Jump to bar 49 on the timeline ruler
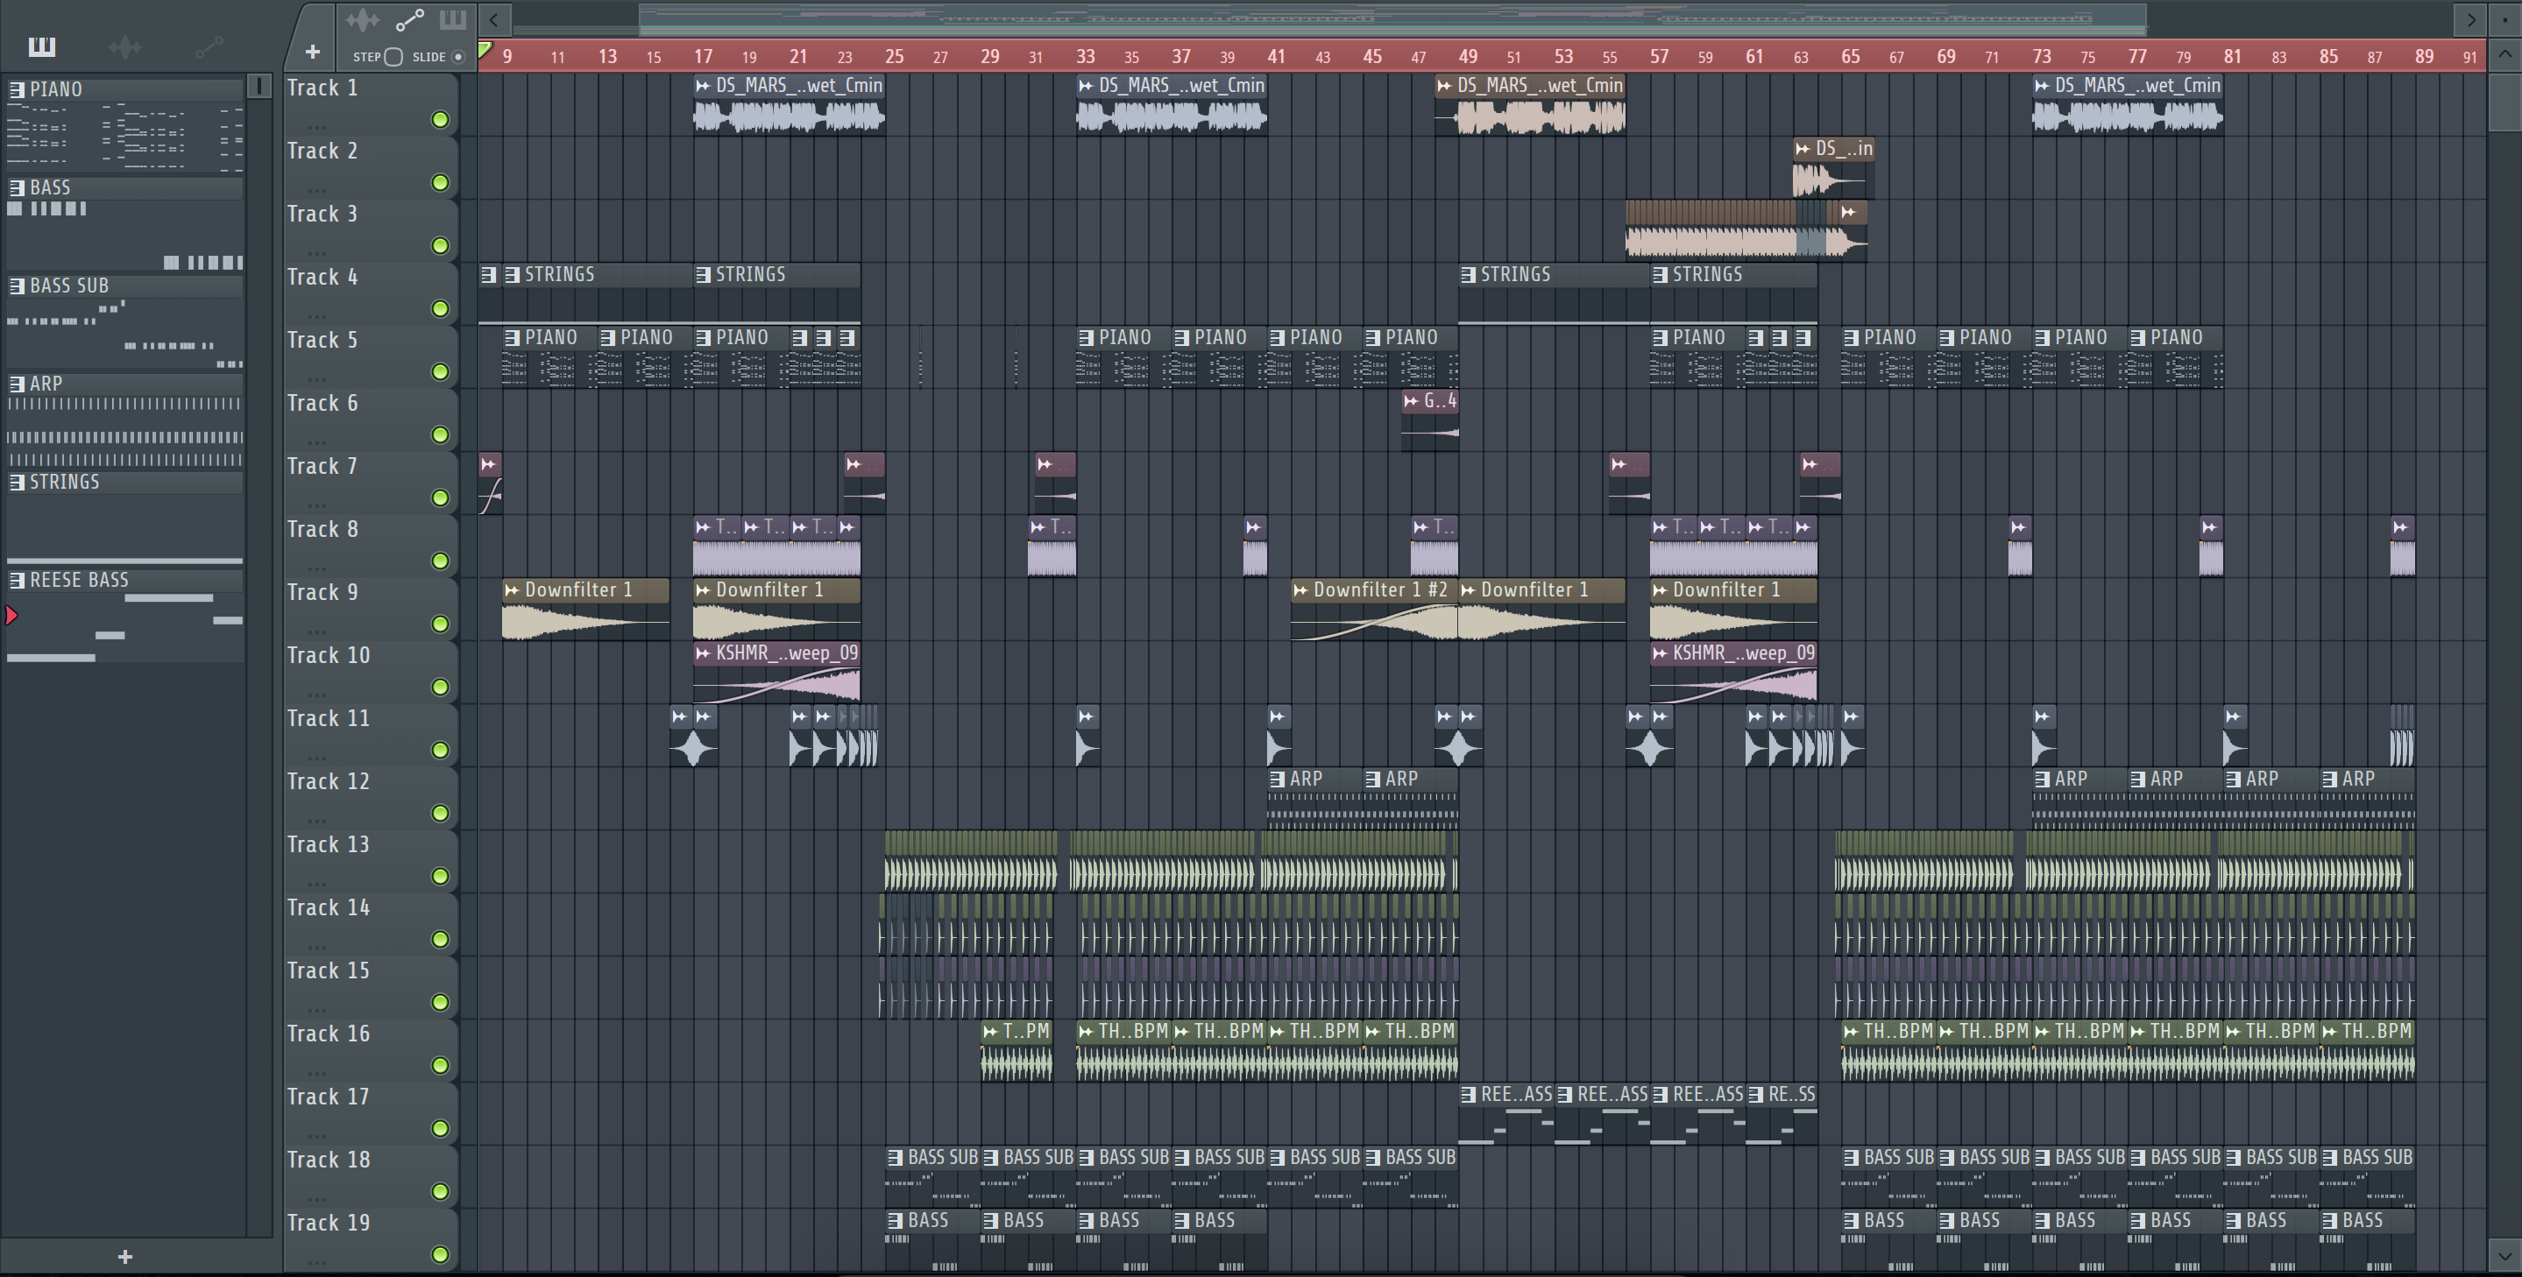Image resolution: width=2522 pixels, height=1277 pixels. (1469, 57)
